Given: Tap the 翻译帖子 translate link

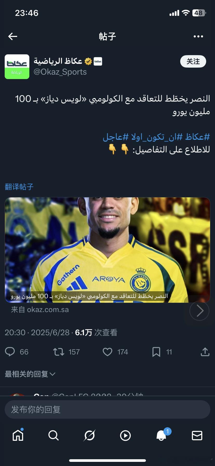Looking at the screenshot, I should pos(19,187).
